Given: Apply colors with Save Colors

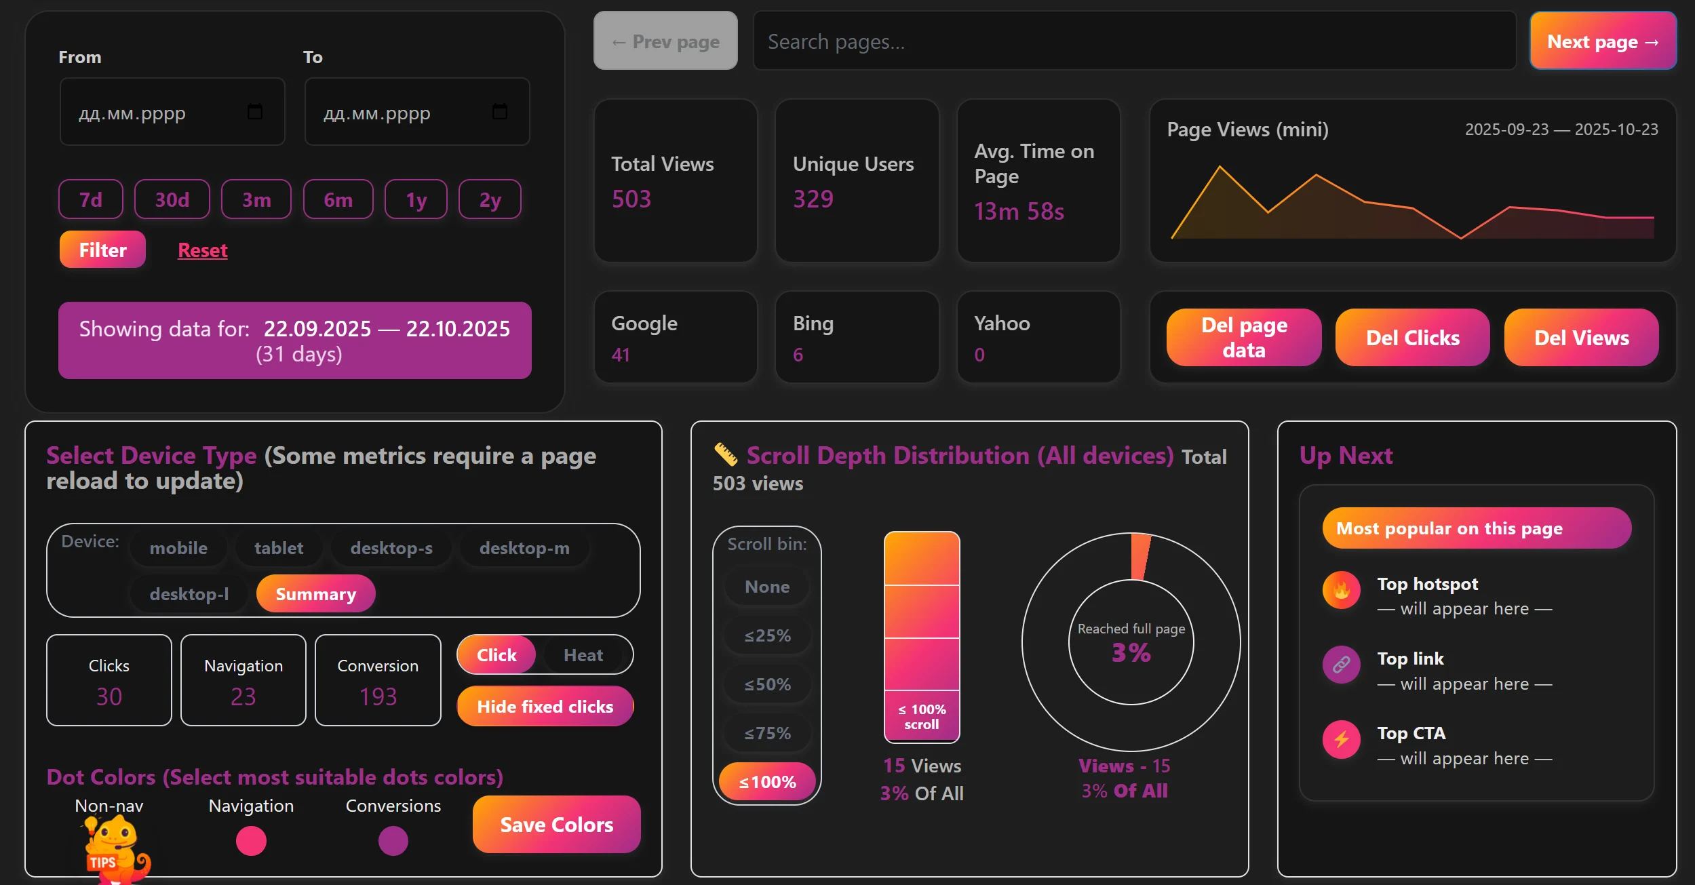Looking at the screenshot, I should coord(556,824).
